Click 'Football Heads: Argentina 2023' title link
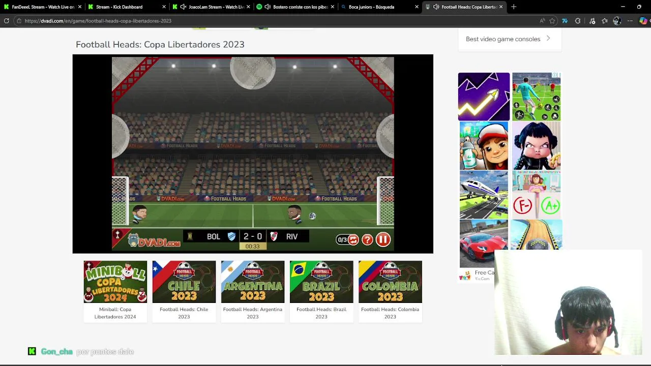The image size is (651, 366). point(252,313)
